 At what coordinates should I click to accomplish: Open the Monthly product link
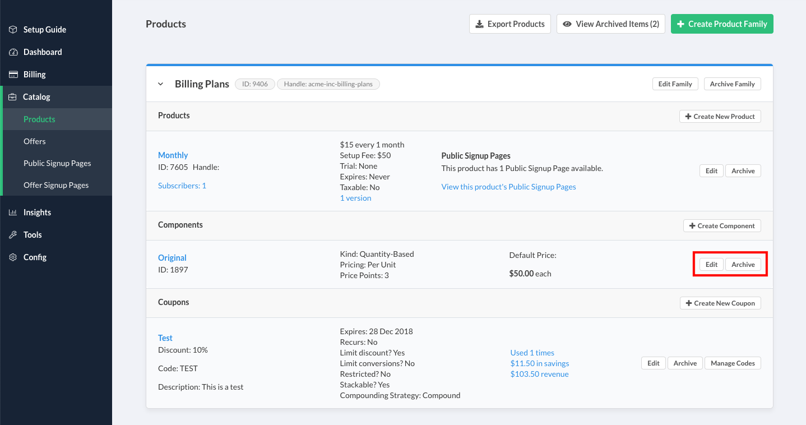[173, 155]
